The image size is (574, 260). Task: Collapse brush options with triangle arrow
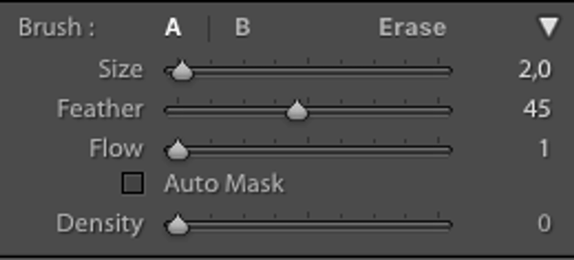547,28
